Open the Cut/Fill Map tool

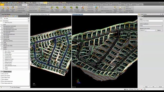click(96, 9)
